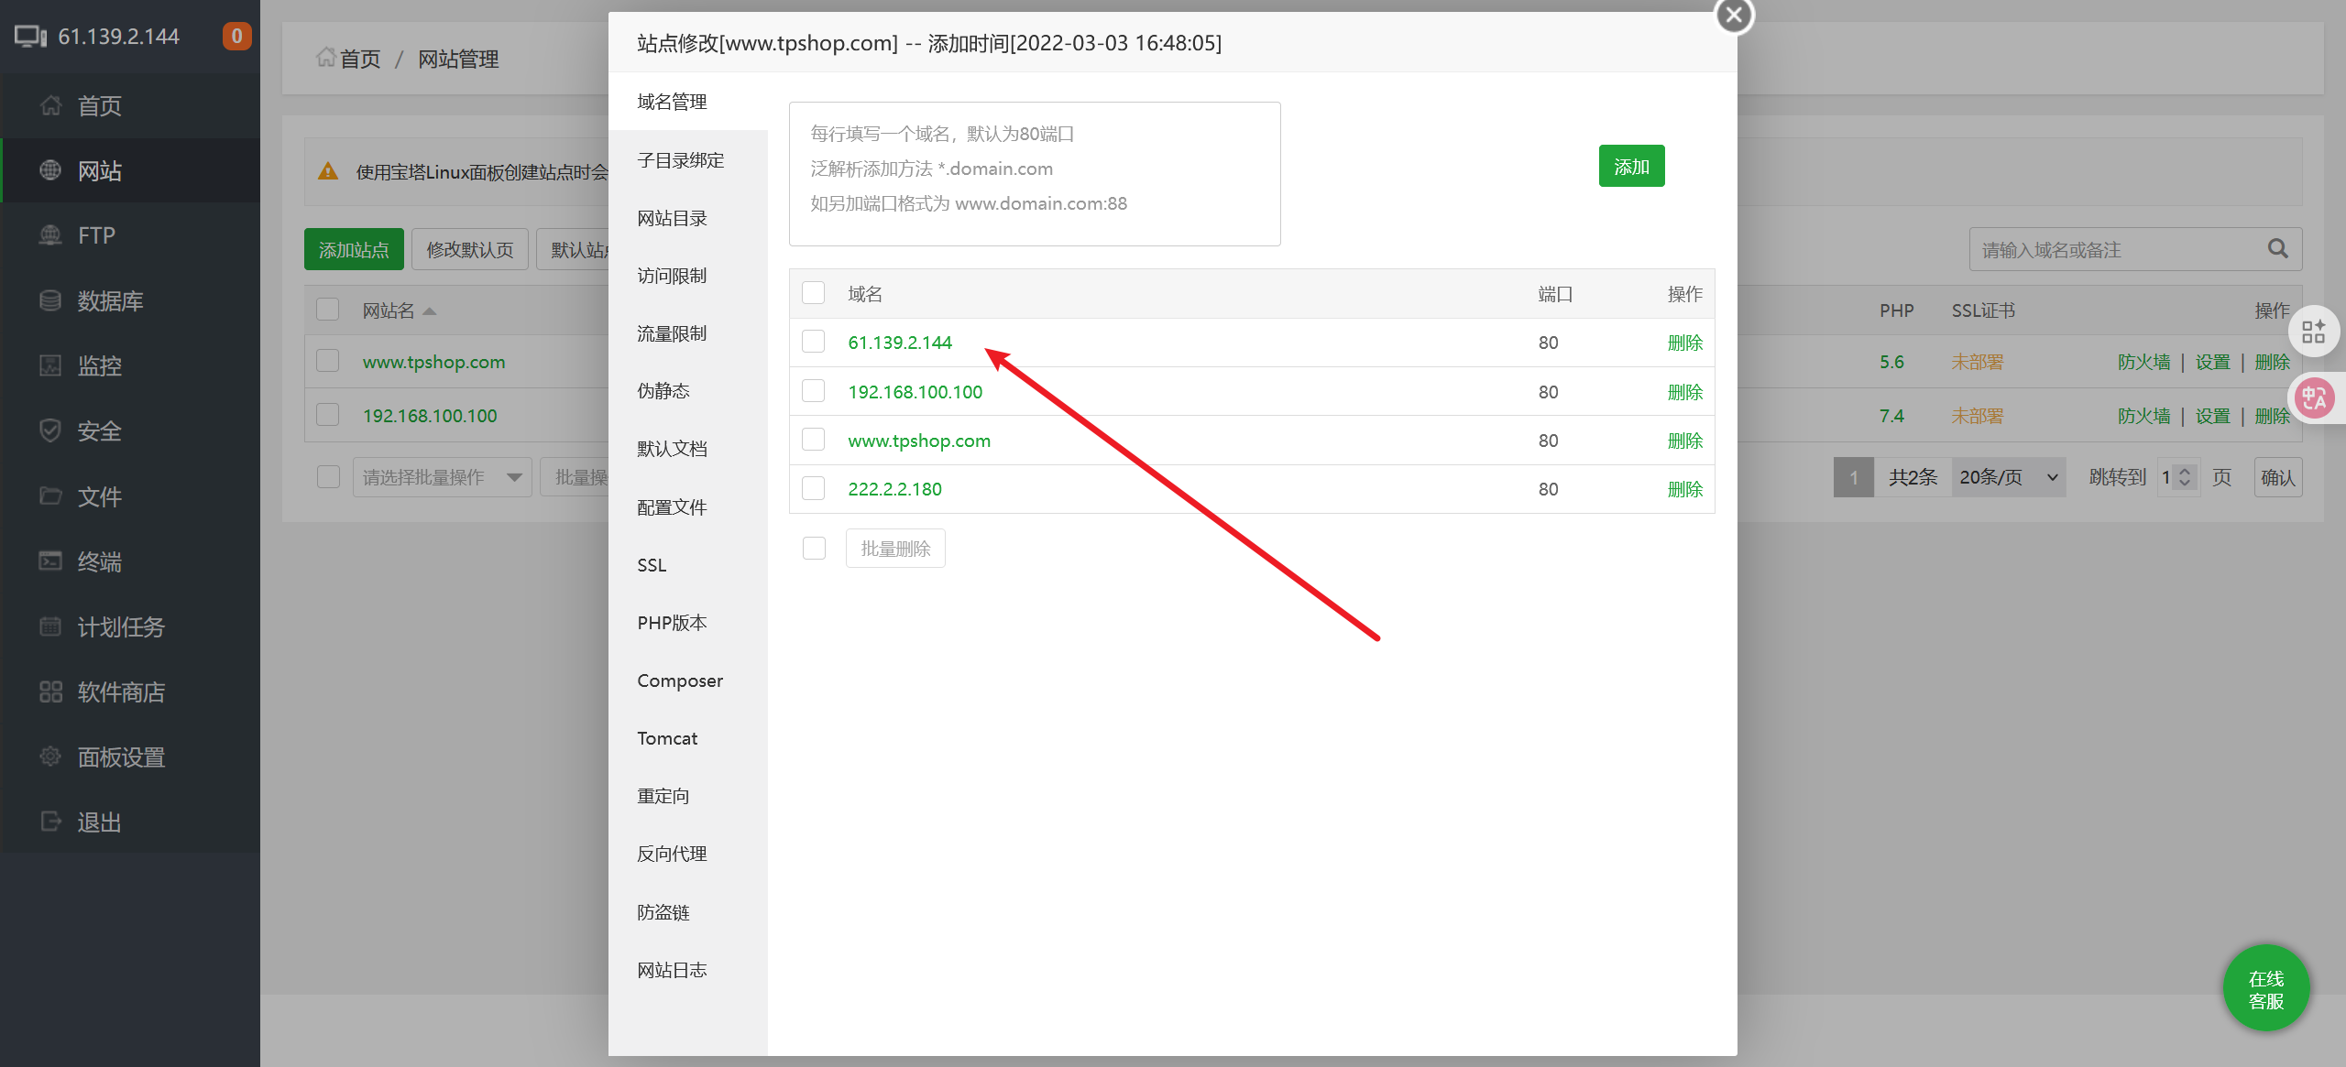
Task: Click the search magnifier icon
Action: [2277, 249]
